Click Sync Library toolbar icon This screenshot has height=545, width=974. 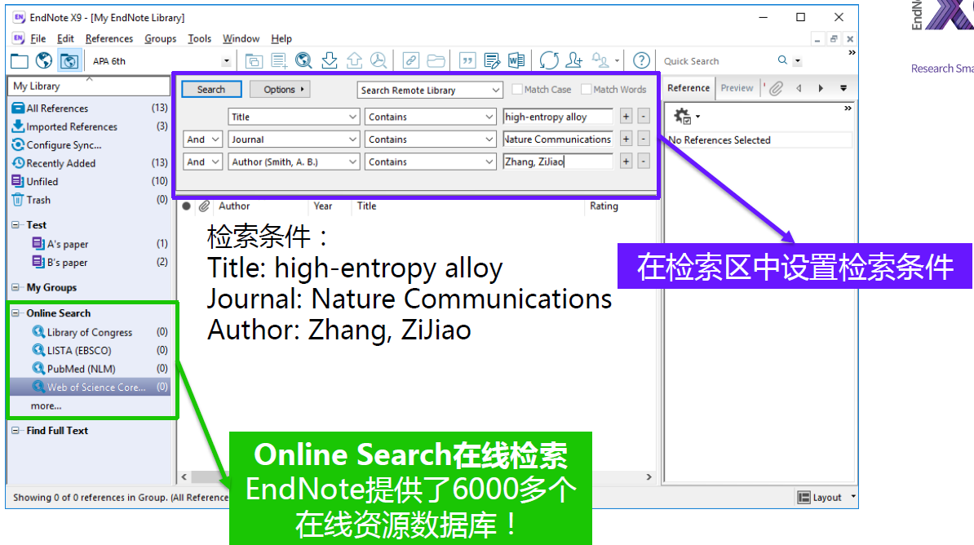(549, 61)
